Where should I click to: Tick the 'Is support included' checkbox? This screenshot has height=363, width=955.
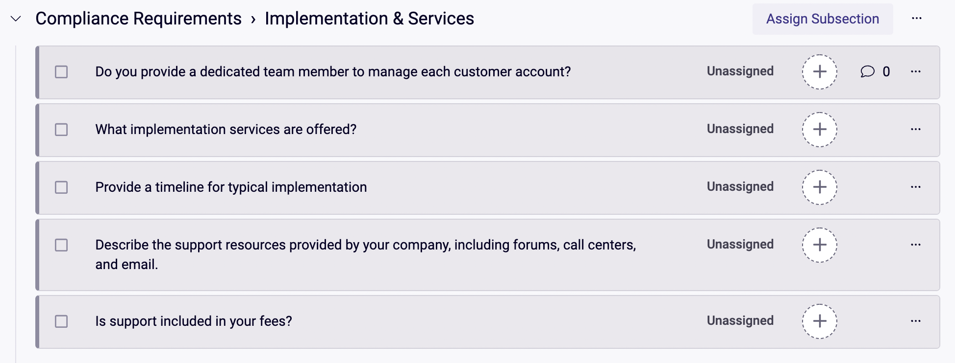pyautogui.click(x=61, y=321)
